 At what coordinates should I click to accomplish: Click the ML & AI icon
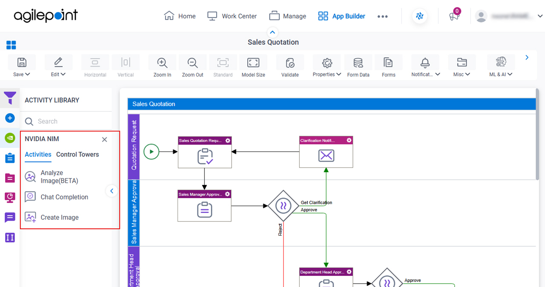(x=501, y=62)
